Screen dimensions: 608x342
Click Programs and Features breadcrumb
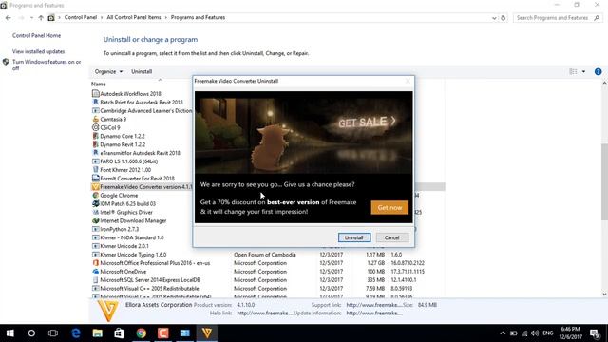coord(198,17)
